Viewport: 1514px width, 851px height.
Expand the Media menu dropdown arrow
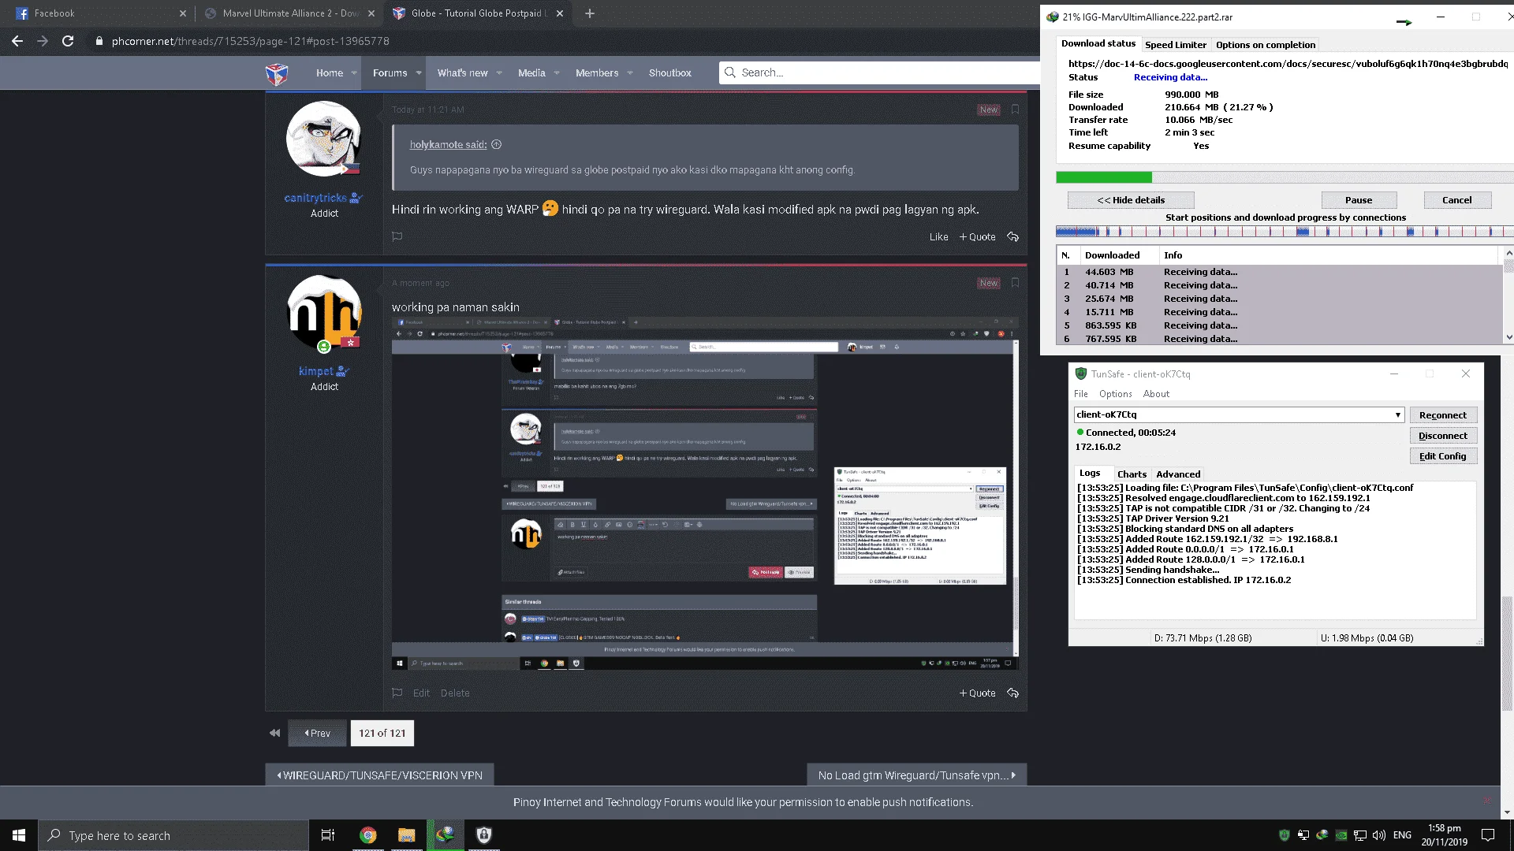[x=557, y=72]
